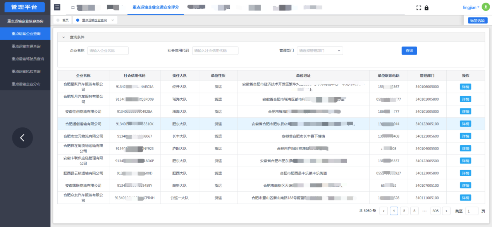The image size is (492, 227).
Task: Click the green user avatar icon
Action: pyautogui.click(x=485, y=7)
